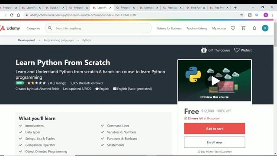Click the page vertical scrollbar
This screenshot has width=277, height=156.
click(x=275, y=35)
